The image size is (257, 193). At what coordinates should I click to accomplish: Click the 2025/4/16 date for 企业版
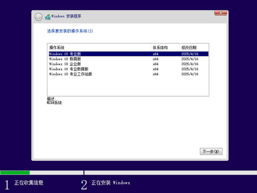[x=190, y=64]
